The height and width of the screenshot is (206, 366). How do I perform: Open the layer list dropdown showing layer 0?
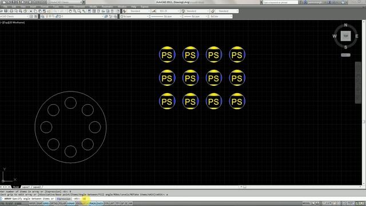(74, 17)
